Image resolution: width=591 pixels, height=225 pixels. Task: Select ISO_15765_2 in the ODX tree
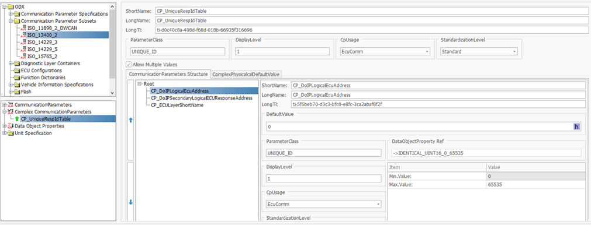42,57
